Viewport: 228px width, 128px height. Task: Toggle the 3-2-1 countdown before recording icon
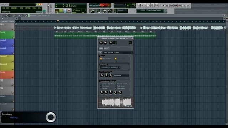click(98, 10)
